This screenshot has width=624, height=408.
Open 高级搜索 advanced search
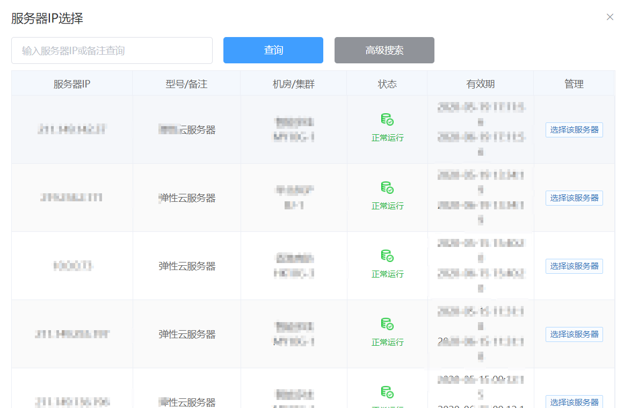click(384, 50)
